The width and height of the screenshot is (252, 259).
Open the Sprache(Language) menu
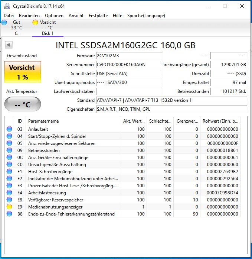click(x=146, y=16)
